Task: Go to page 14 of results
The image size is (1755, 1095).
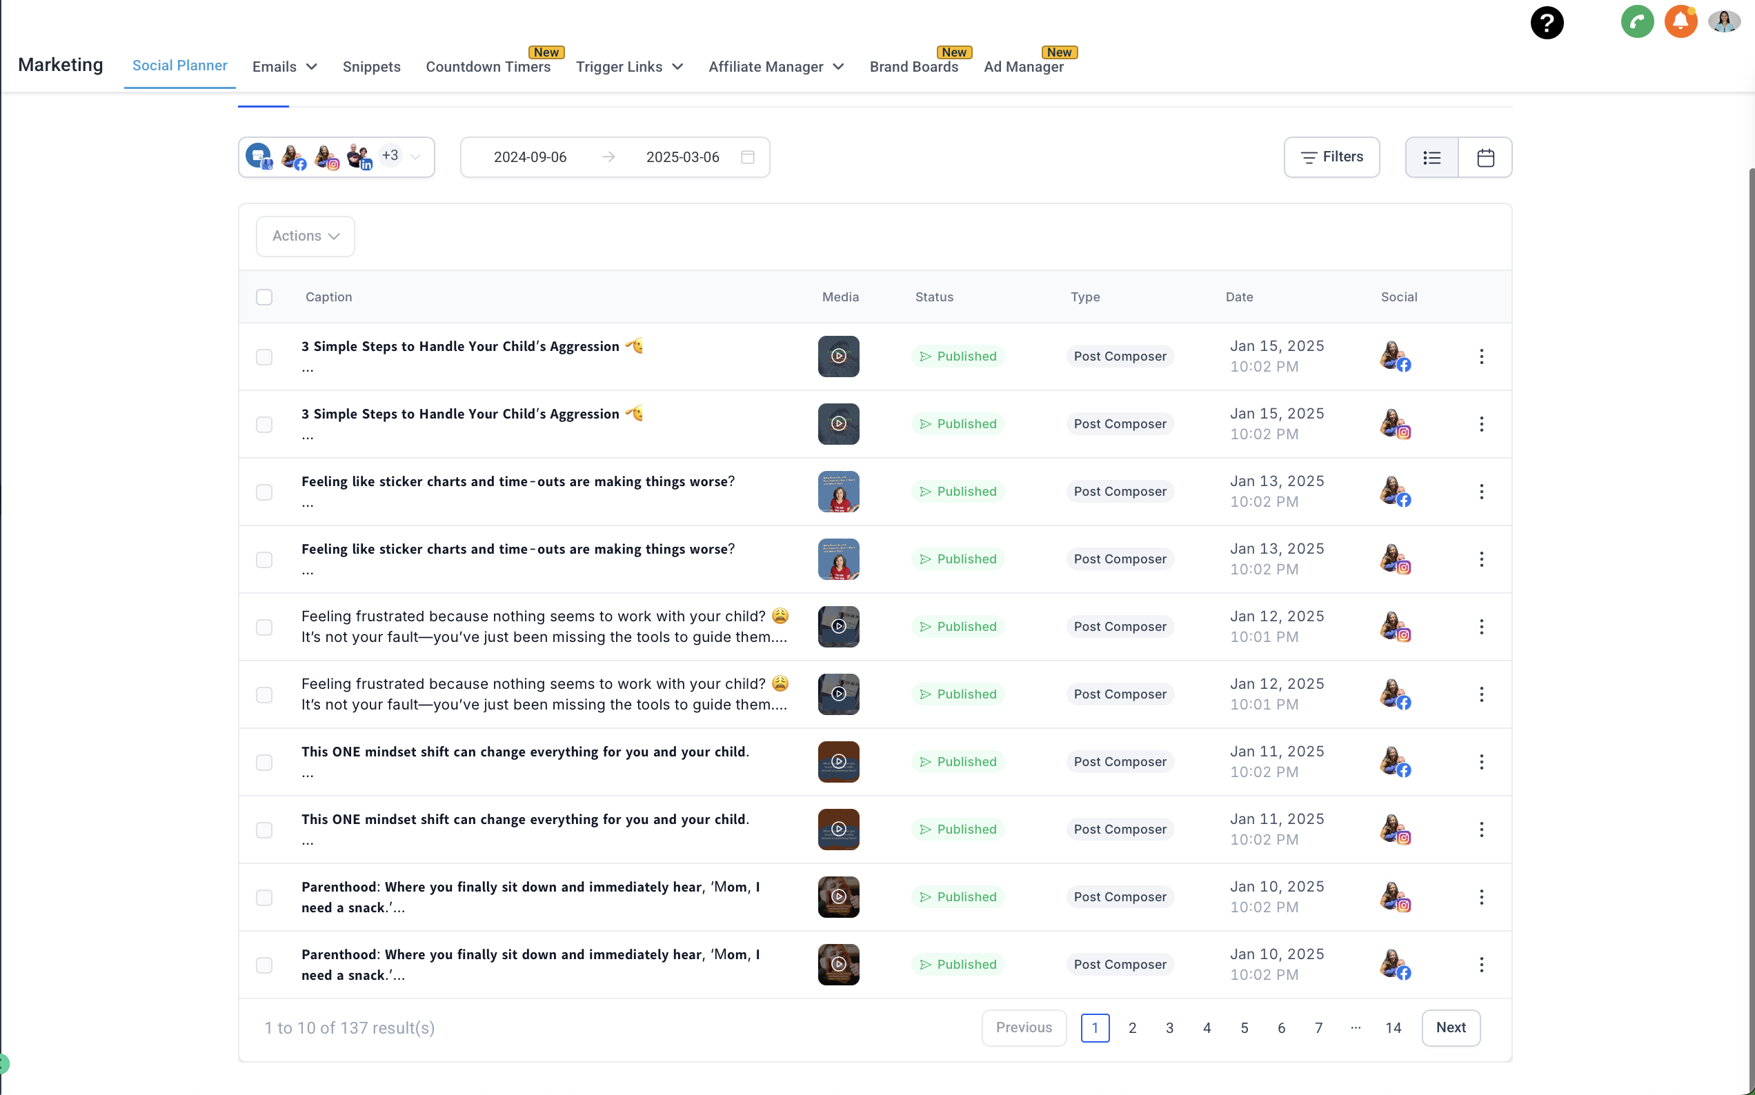Action: pos(1393,1027)
